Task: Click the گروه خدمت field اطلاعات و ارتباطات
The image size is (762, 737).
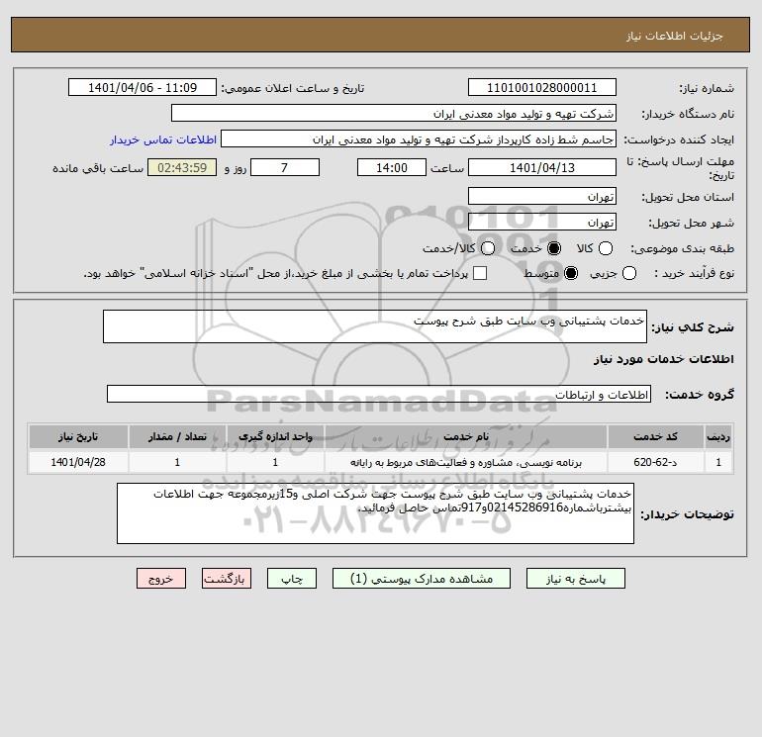Action: (379, 394)
